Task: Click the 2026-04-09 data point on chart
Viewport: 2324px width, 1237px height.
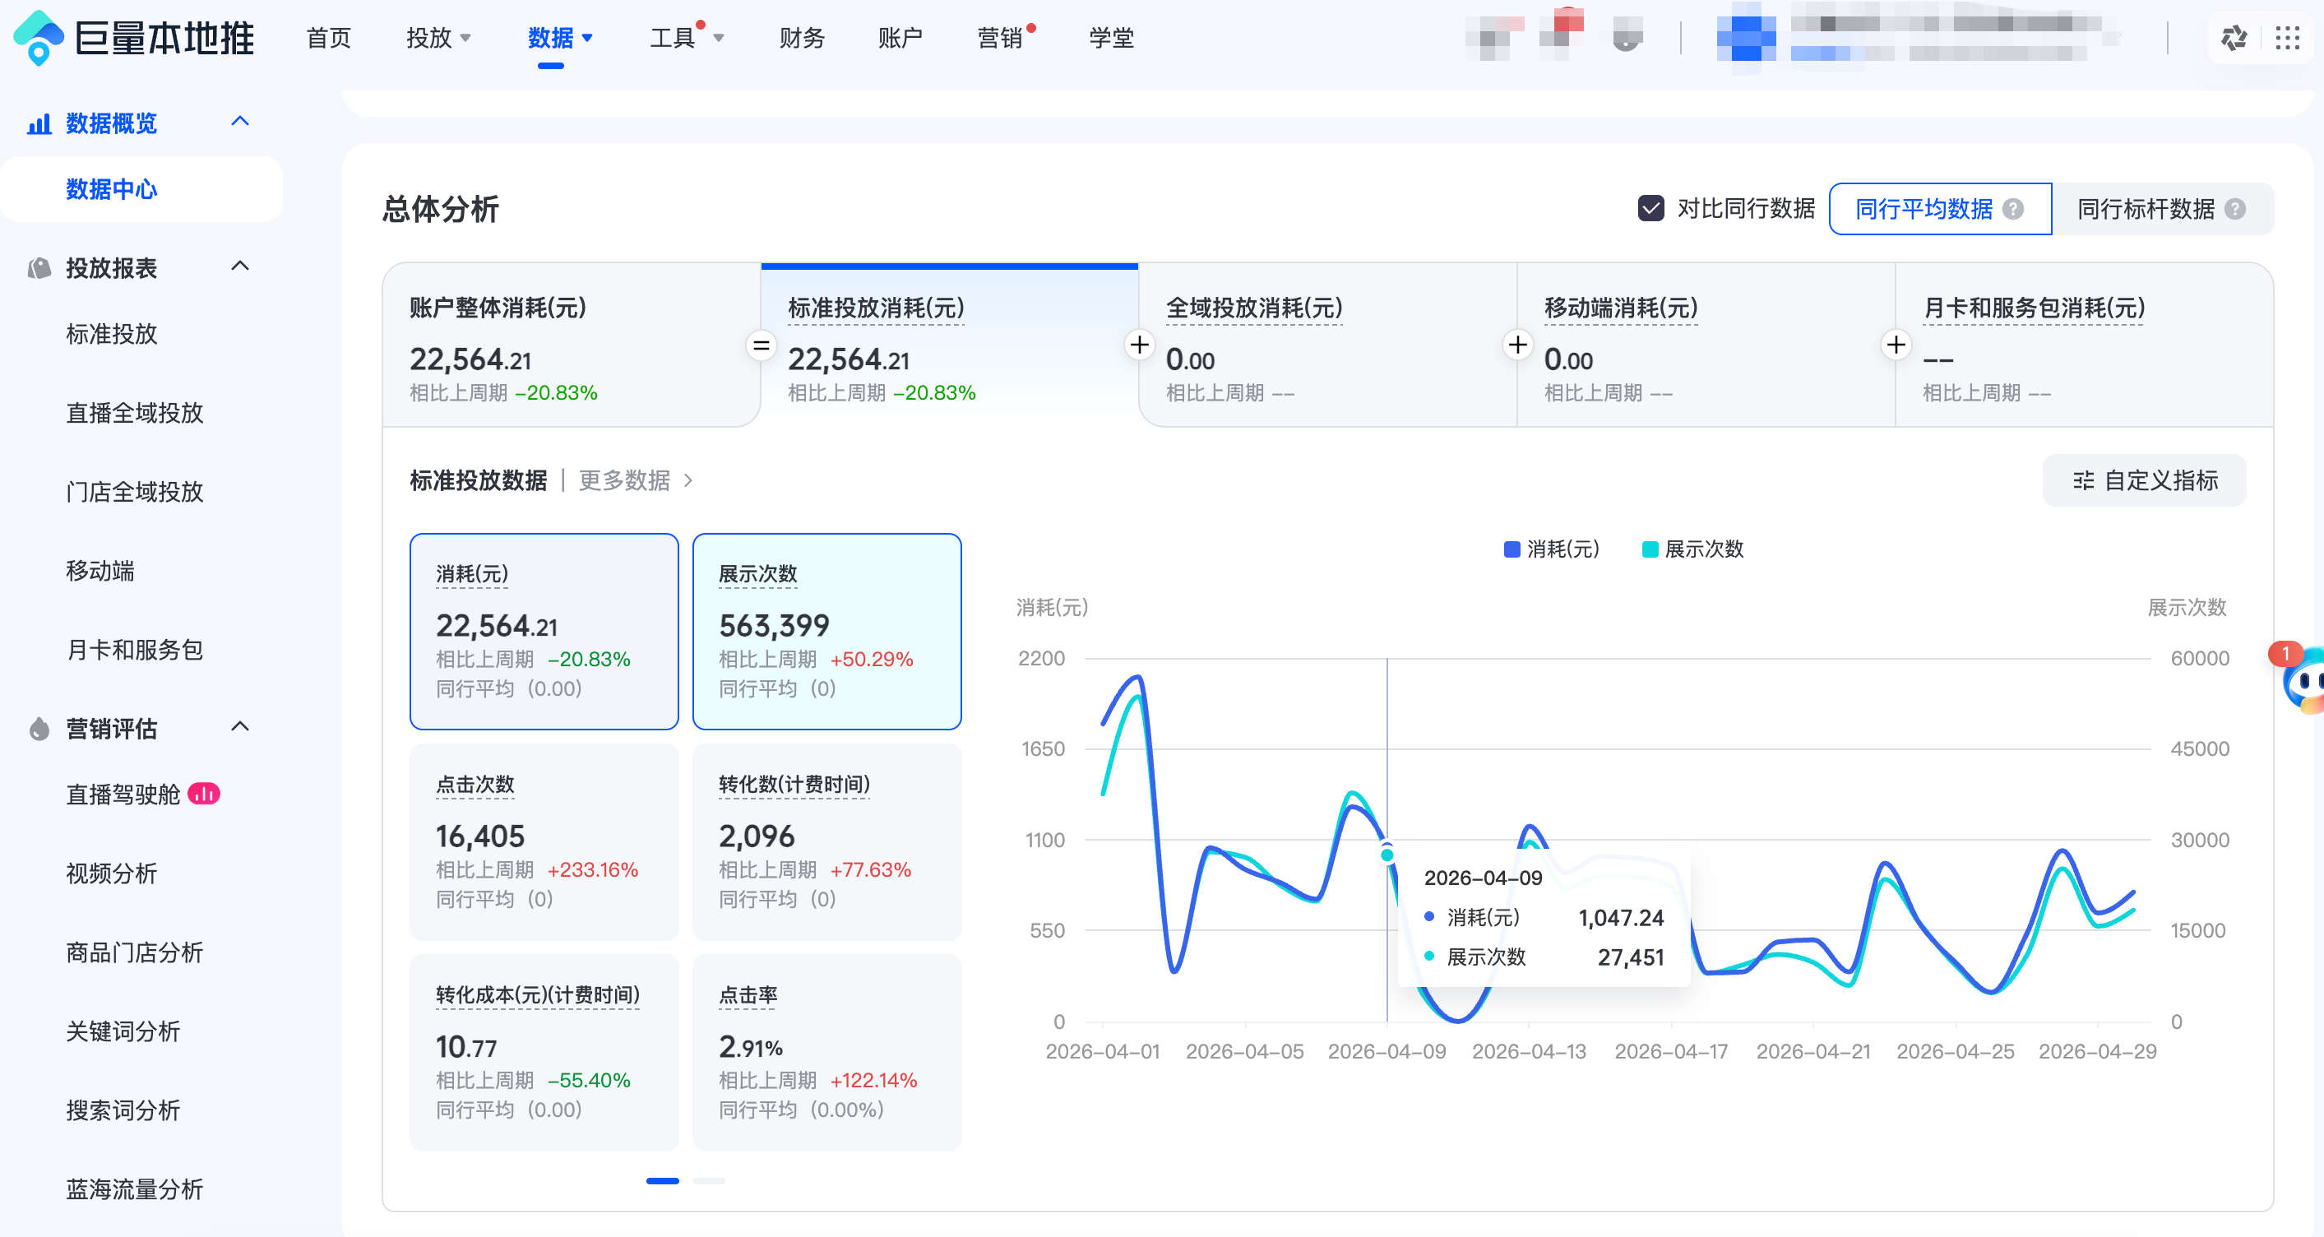Action: (1387, 855)
